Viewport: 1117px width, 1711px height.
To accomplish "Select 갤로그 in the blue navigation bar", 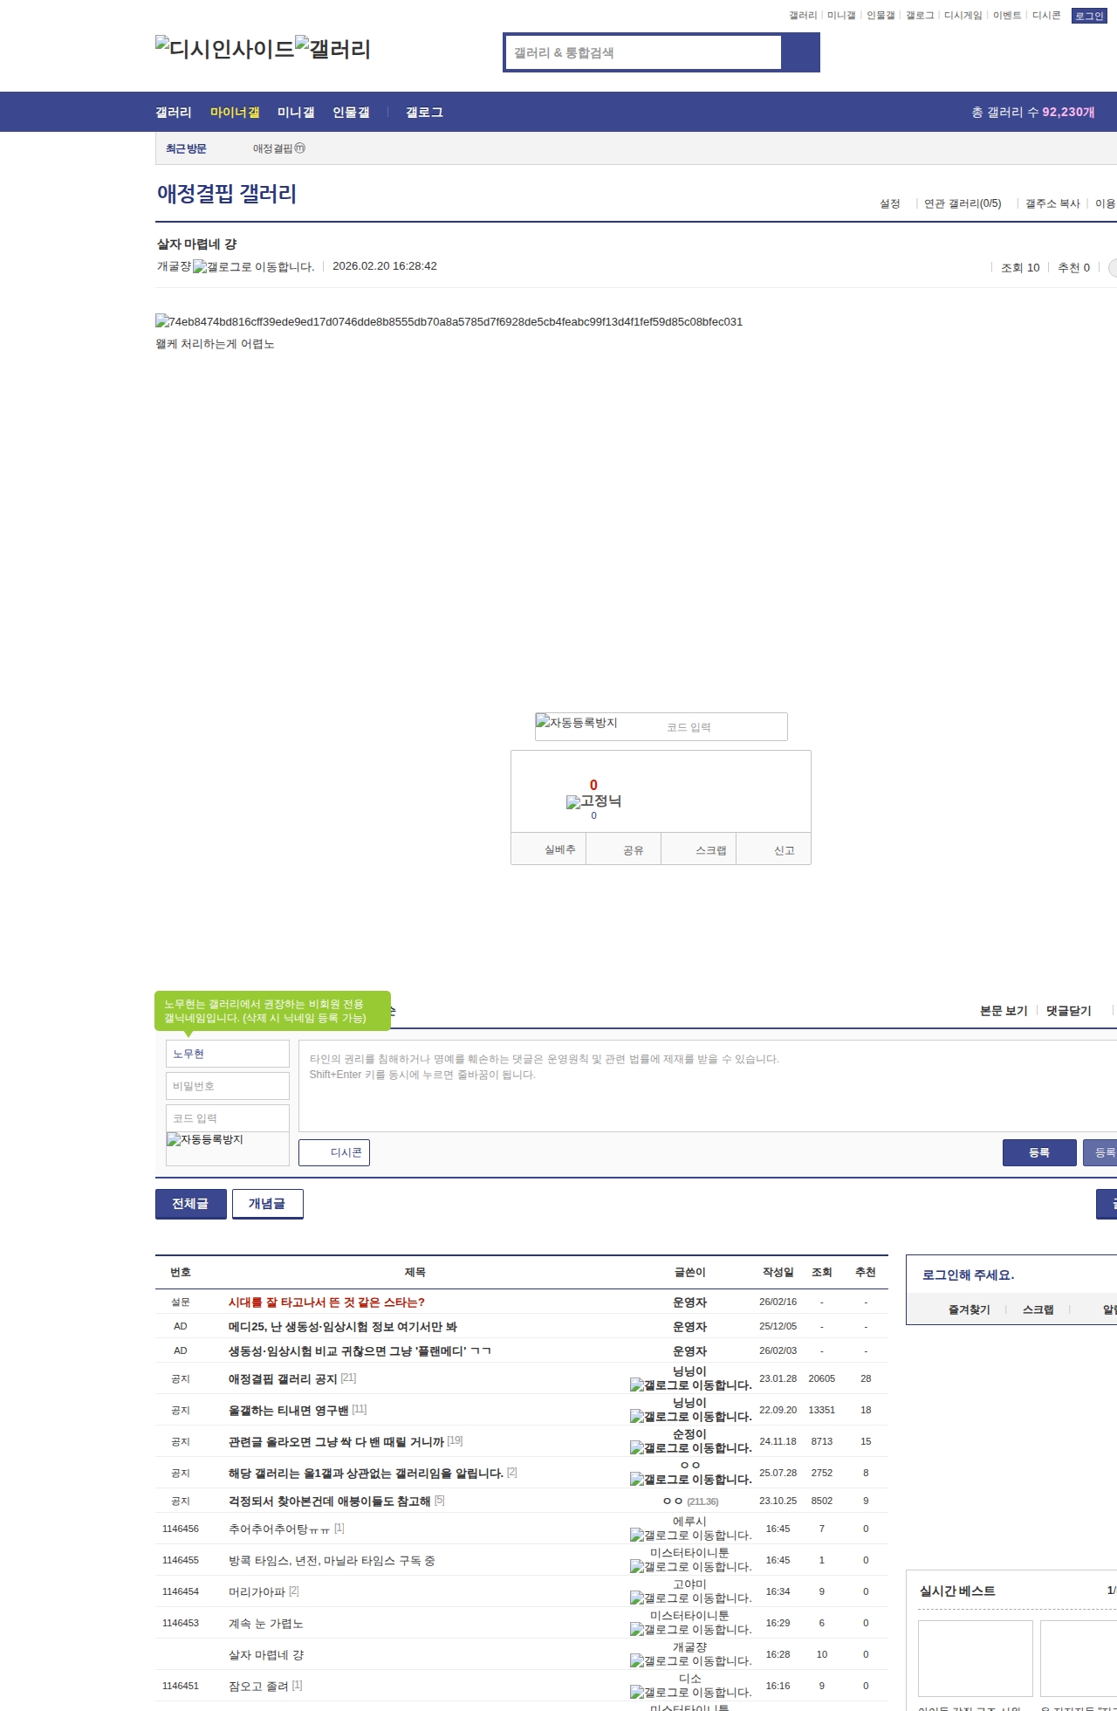I will click(424, 113).
